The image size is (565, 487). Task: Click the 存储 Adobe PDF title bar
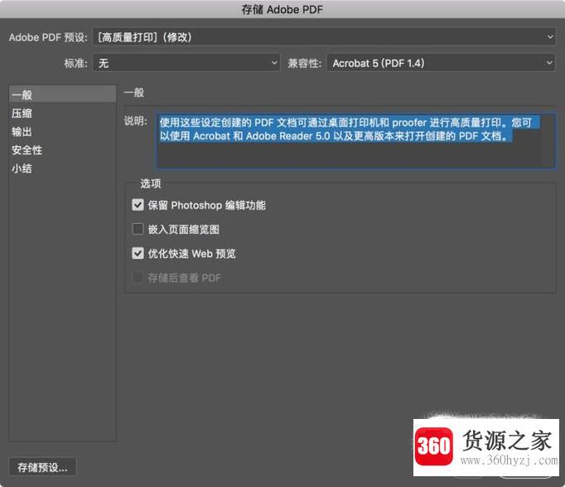282,9
